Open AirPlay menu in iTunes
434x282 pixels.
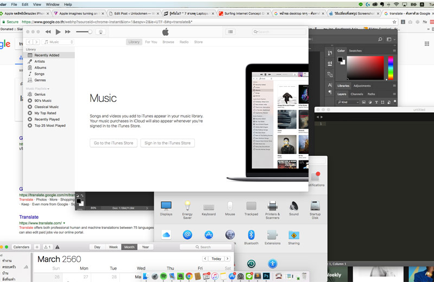[100, 32]
